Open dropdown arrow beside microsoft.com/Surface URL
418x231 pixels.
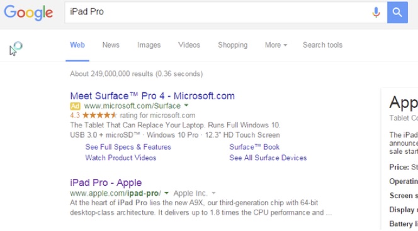186,105
